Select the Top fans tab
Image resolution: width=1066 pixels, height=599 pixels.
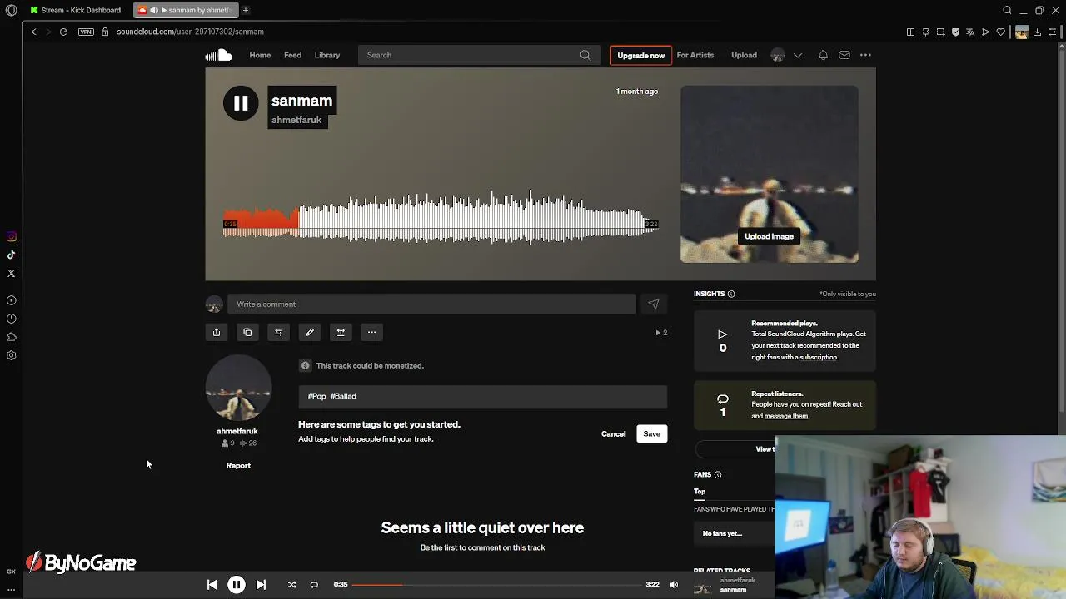(x=700, y=492)
